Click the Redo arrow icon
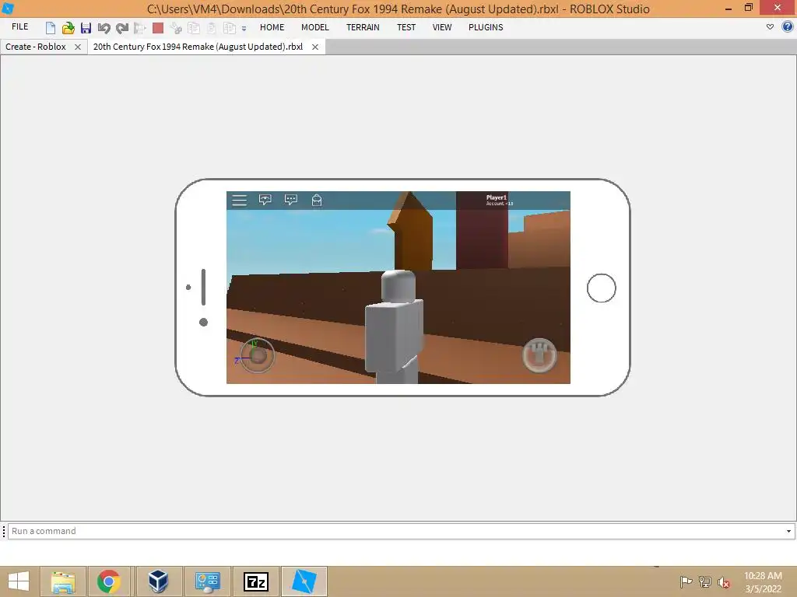 [x=122, y=28]
